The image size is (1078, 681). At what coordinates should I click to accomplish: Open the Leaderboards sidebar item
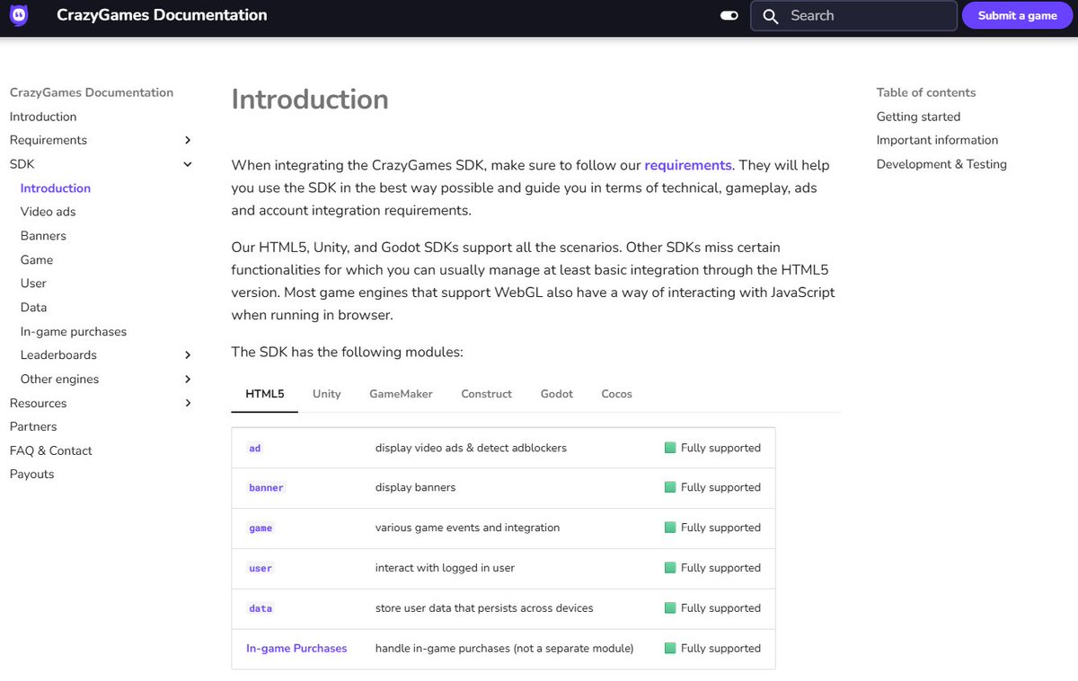coord(58,355)
